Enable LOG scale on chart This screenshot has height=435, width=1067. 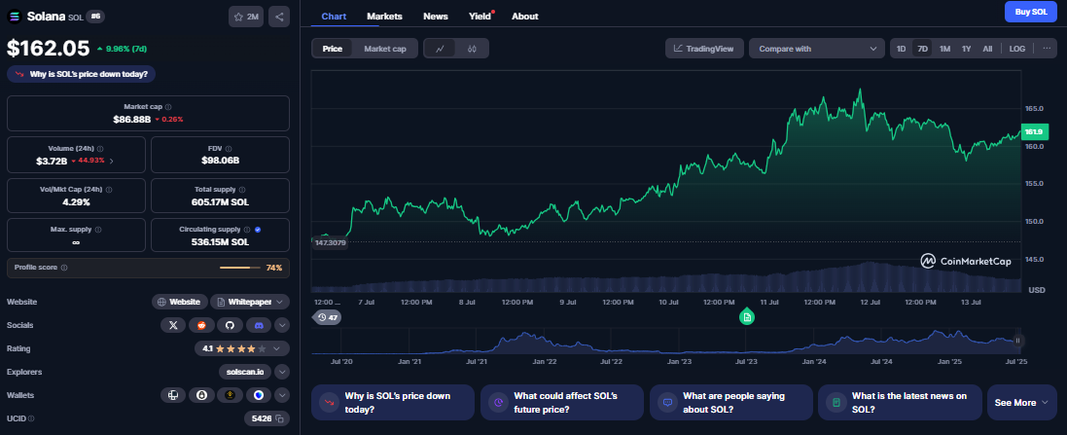(1017, 48)
